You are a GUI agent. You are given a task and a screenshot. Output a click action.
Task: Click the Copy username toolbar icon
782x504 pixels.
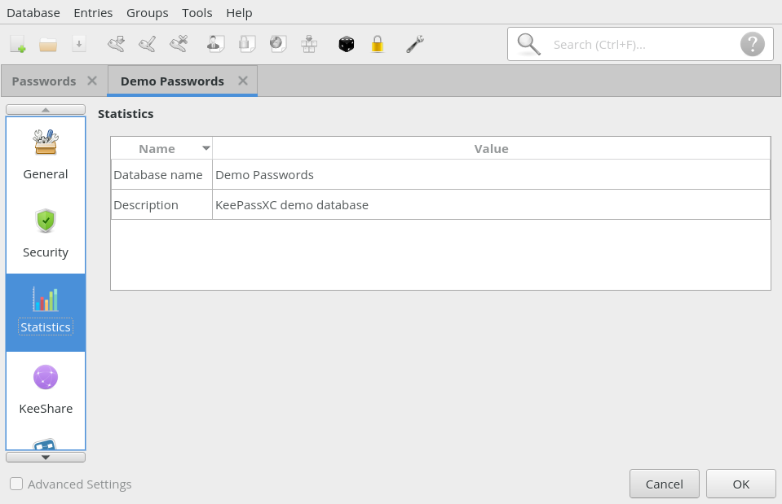point(214,44)
